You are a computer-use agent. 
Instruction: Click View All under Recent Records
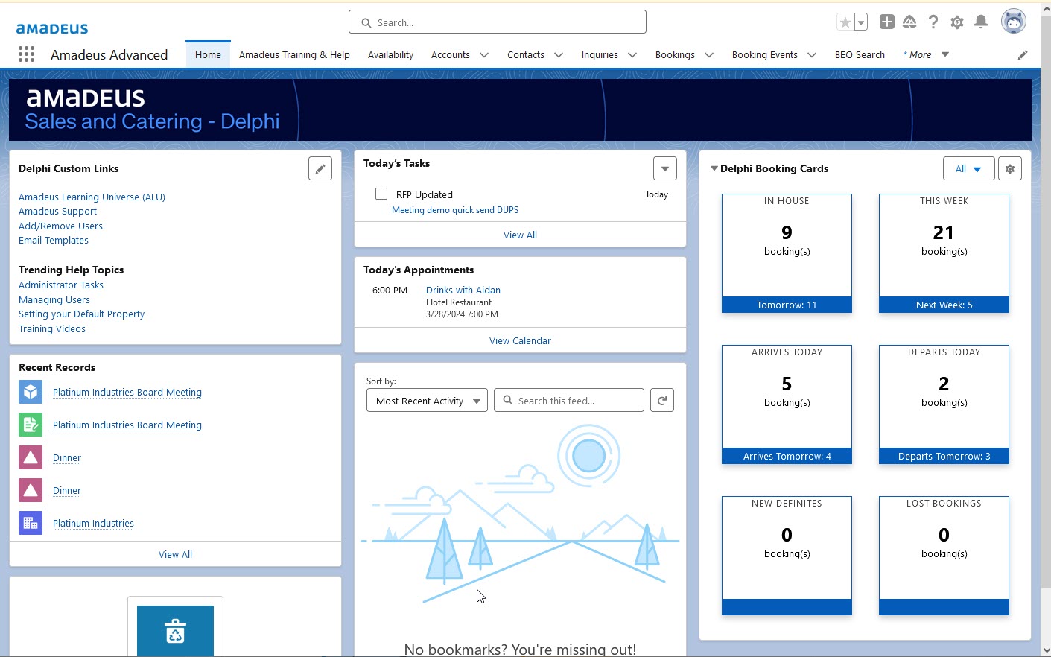coord(175,554)
